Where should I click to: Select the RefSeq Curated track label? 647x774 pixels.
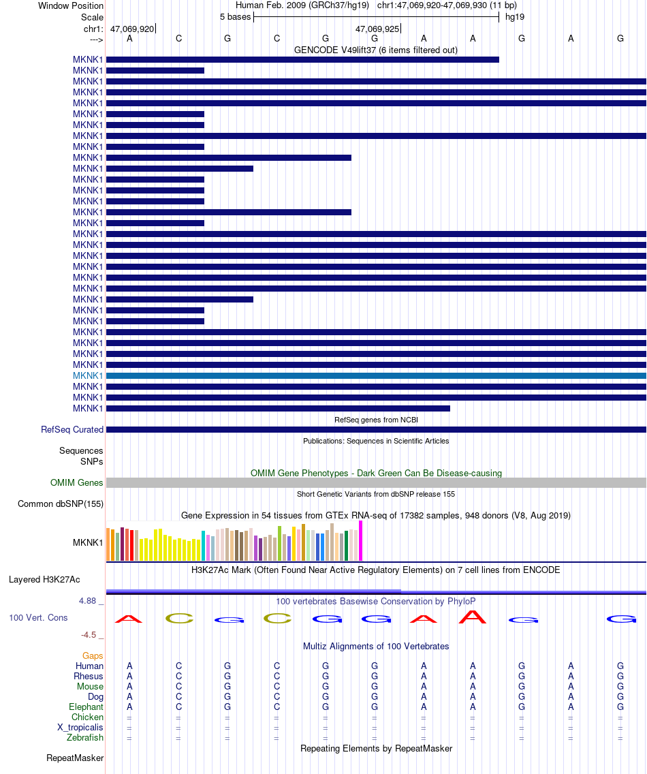[72, 429]
